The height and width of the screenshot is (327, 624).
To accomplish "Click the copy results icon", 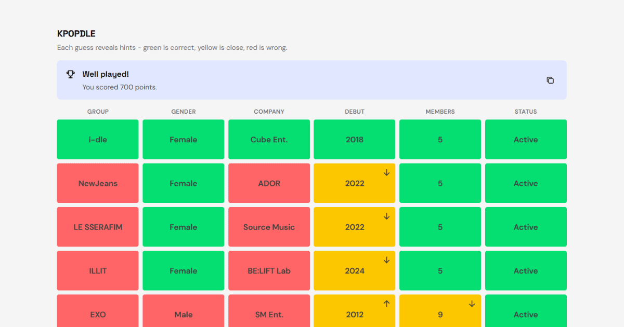I will pyautogui.click(x=550, y=80).
